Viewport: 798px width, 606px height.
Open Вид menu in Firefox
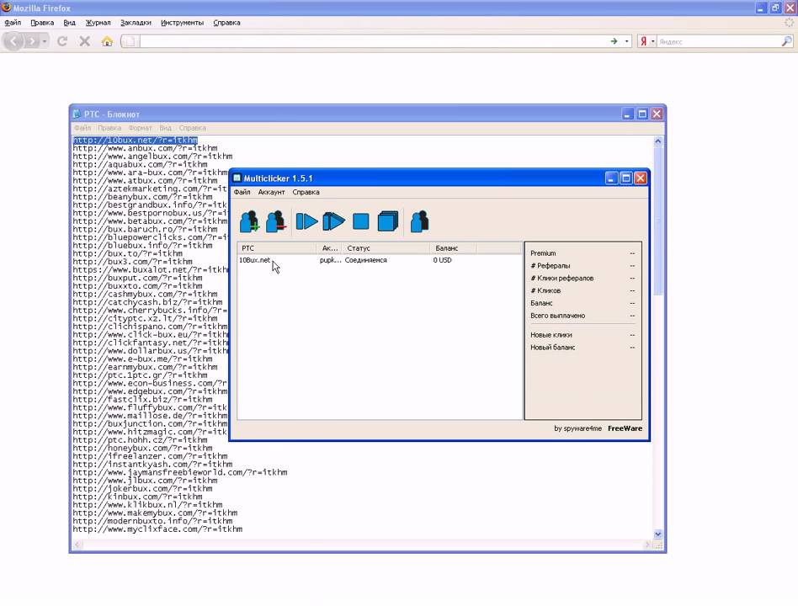(x=69, y=23)
